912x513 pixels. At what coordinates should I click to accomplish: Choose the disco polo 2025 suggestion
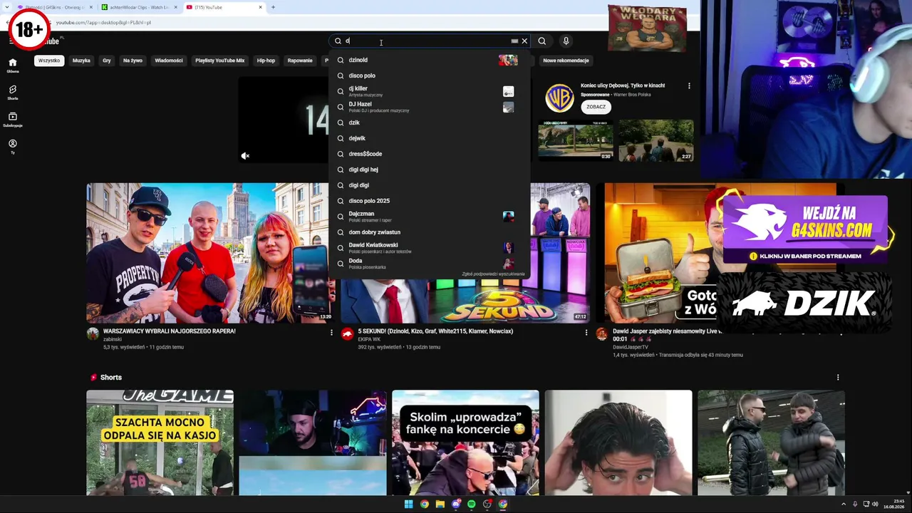[430, 201]
